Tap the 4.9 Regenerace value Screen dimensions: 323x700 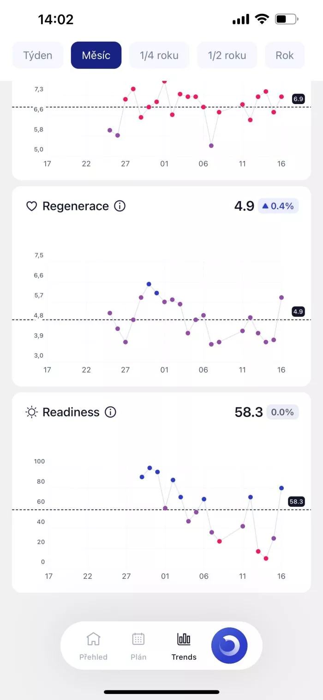click(x=244, y=206)
